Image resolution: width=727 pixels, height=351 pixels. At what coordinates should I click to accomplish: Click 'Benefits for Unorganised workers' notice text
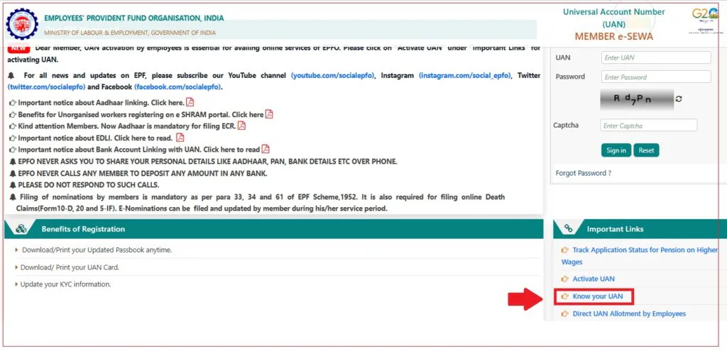tap(141, 114)
